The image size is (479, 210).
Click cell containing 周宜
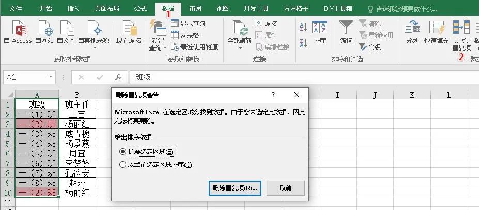click(78, 153)
